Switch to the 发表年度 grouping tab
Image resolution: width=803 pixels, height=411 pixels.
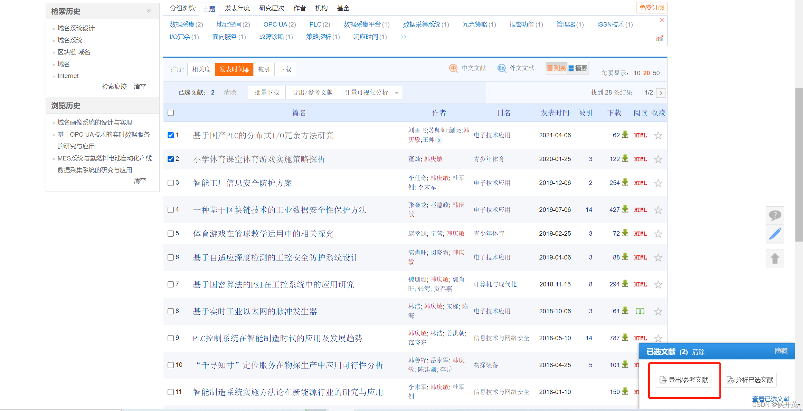click(237, 8)
